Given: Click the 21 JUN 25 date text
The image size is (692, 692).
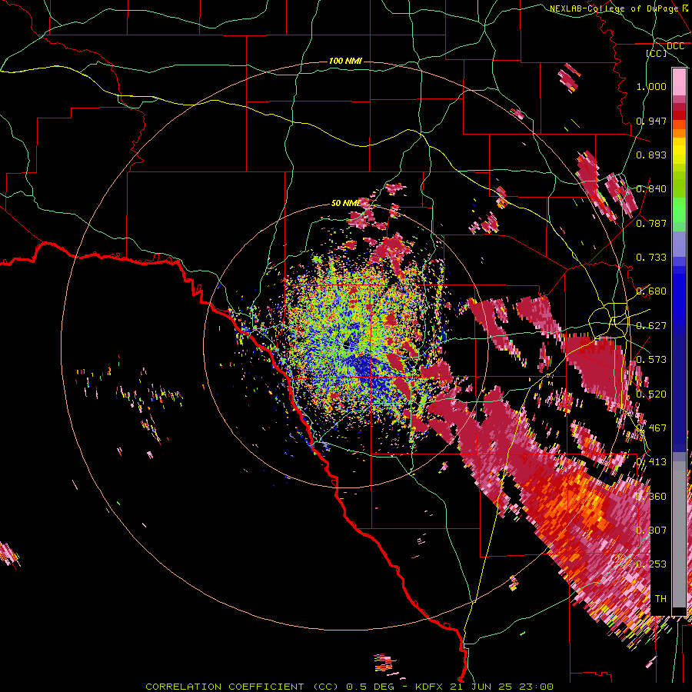Looking at the screenshot, I should (x=481, y=687).
